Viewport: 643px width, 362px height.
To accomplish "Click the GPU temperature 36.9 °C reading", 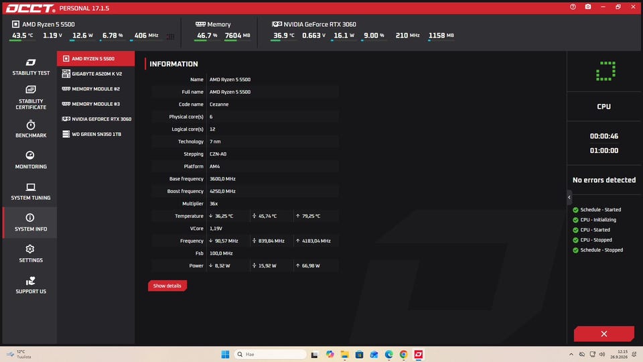I will 284,36.
